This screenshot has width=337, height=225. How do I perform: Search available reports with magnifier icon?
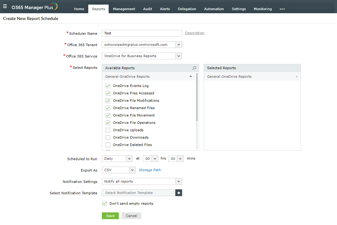194,68
